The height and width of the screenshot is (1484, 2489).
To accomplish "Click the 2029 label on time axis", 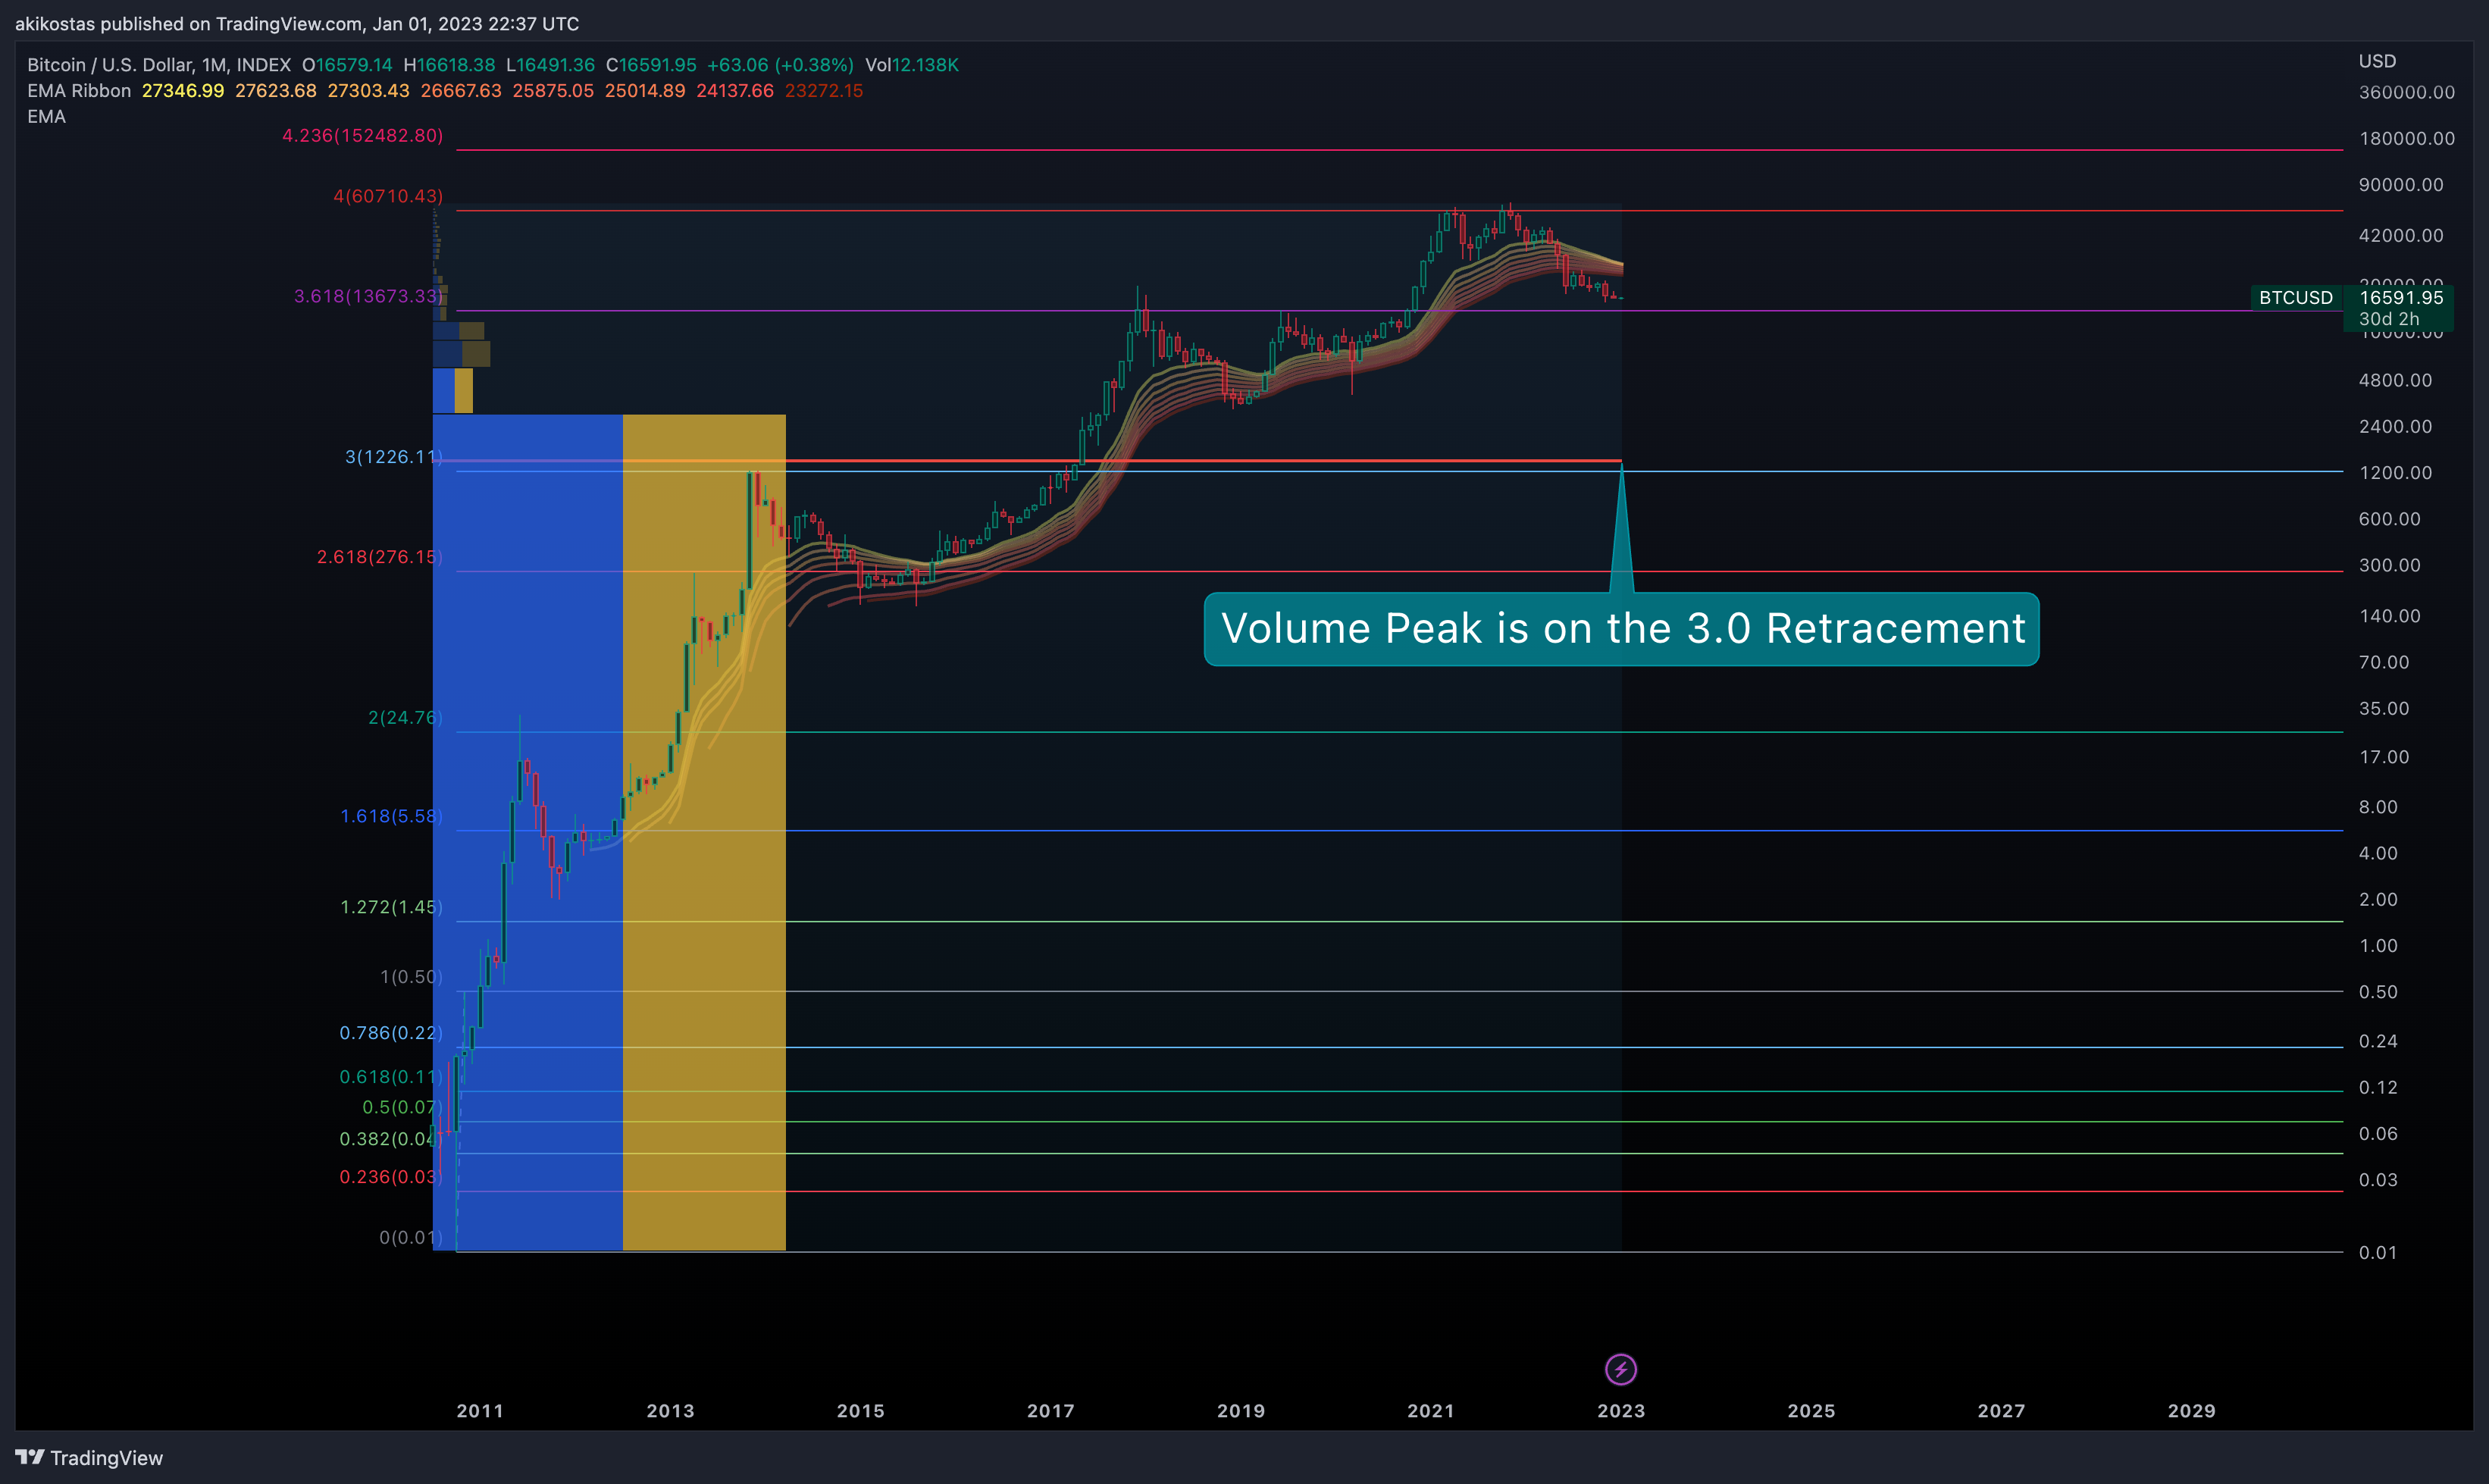I will [2191, 1411].
